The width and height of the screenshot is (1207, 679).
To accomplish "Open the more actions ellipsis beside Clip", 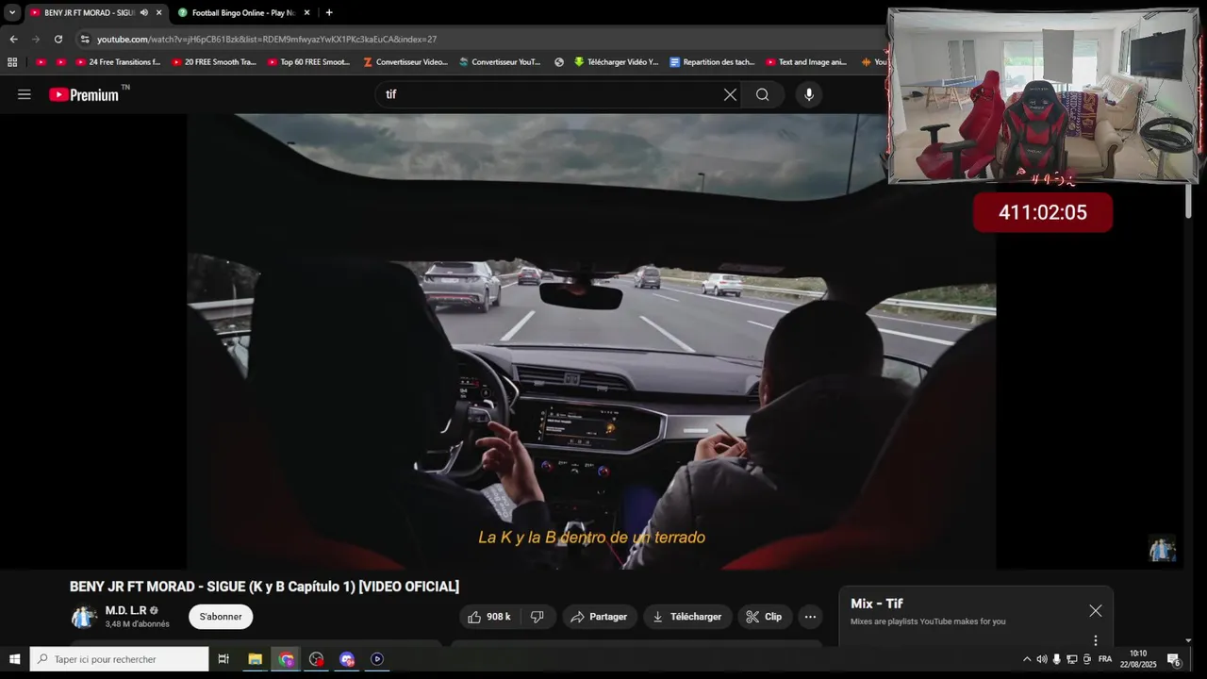I will [810, 617].
